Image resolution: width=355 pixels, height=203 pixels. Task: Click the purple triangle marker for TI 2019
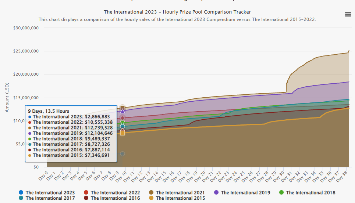point(122,111)
